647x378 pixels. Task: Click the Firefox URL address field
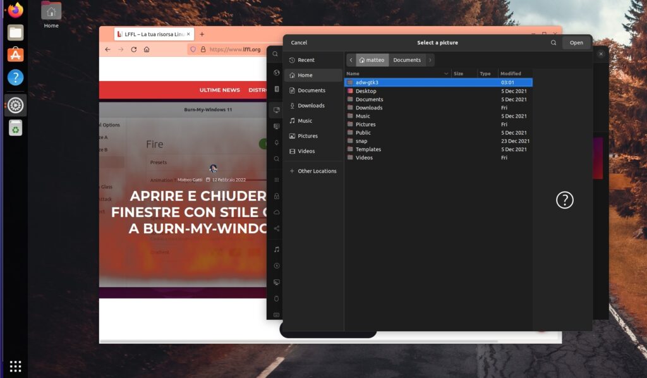point(235,49)
